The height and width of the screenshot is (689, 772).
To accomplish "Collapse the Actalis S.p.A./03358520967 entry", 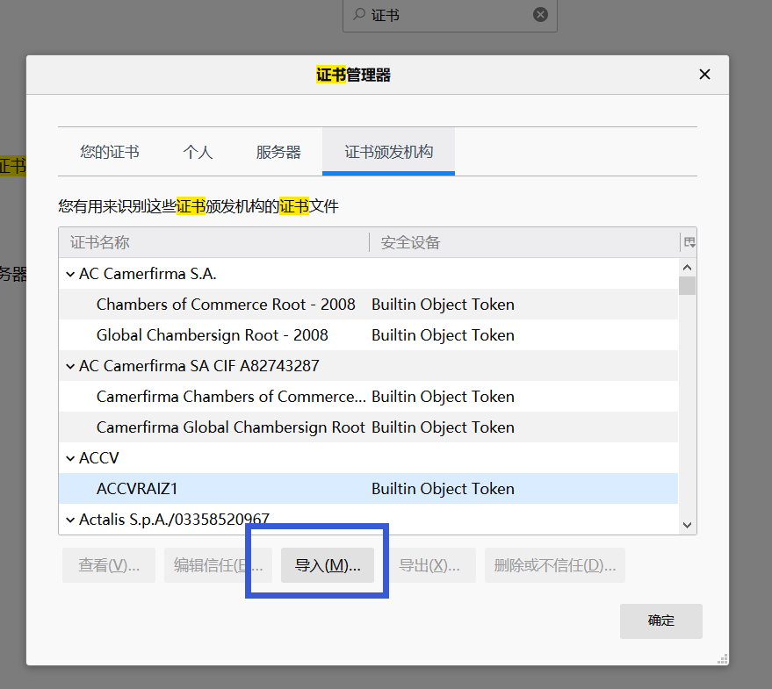I will [70, 519].
